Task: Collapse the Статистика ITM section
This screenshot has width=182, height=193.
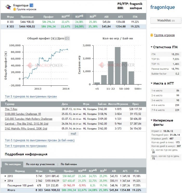Action: pyautogui.click(x=152, y=47)
